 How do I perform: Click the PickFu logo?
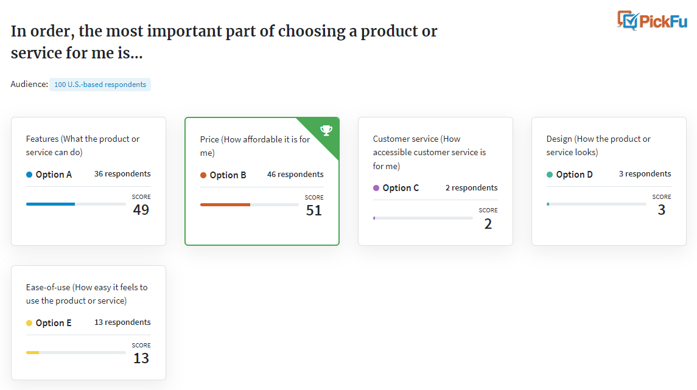coord(652,21)
